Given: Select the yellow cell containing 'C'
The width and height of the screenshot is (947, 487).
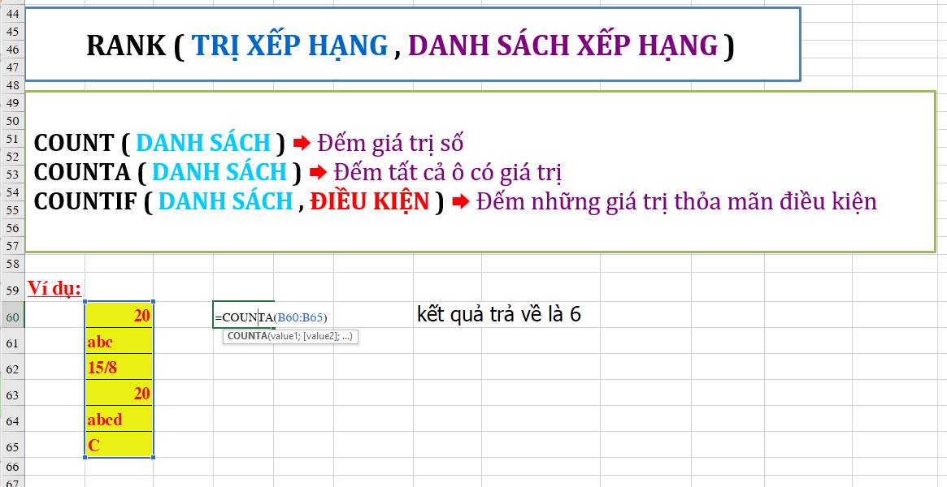Looking at the screenshot, I should (x=119, y=446).
